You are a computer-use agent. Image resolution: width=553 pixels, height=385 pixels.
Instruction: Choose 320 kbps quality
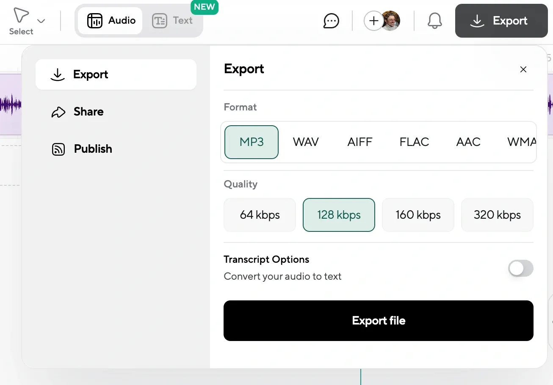pyautogui.click(x=497, y=215)
